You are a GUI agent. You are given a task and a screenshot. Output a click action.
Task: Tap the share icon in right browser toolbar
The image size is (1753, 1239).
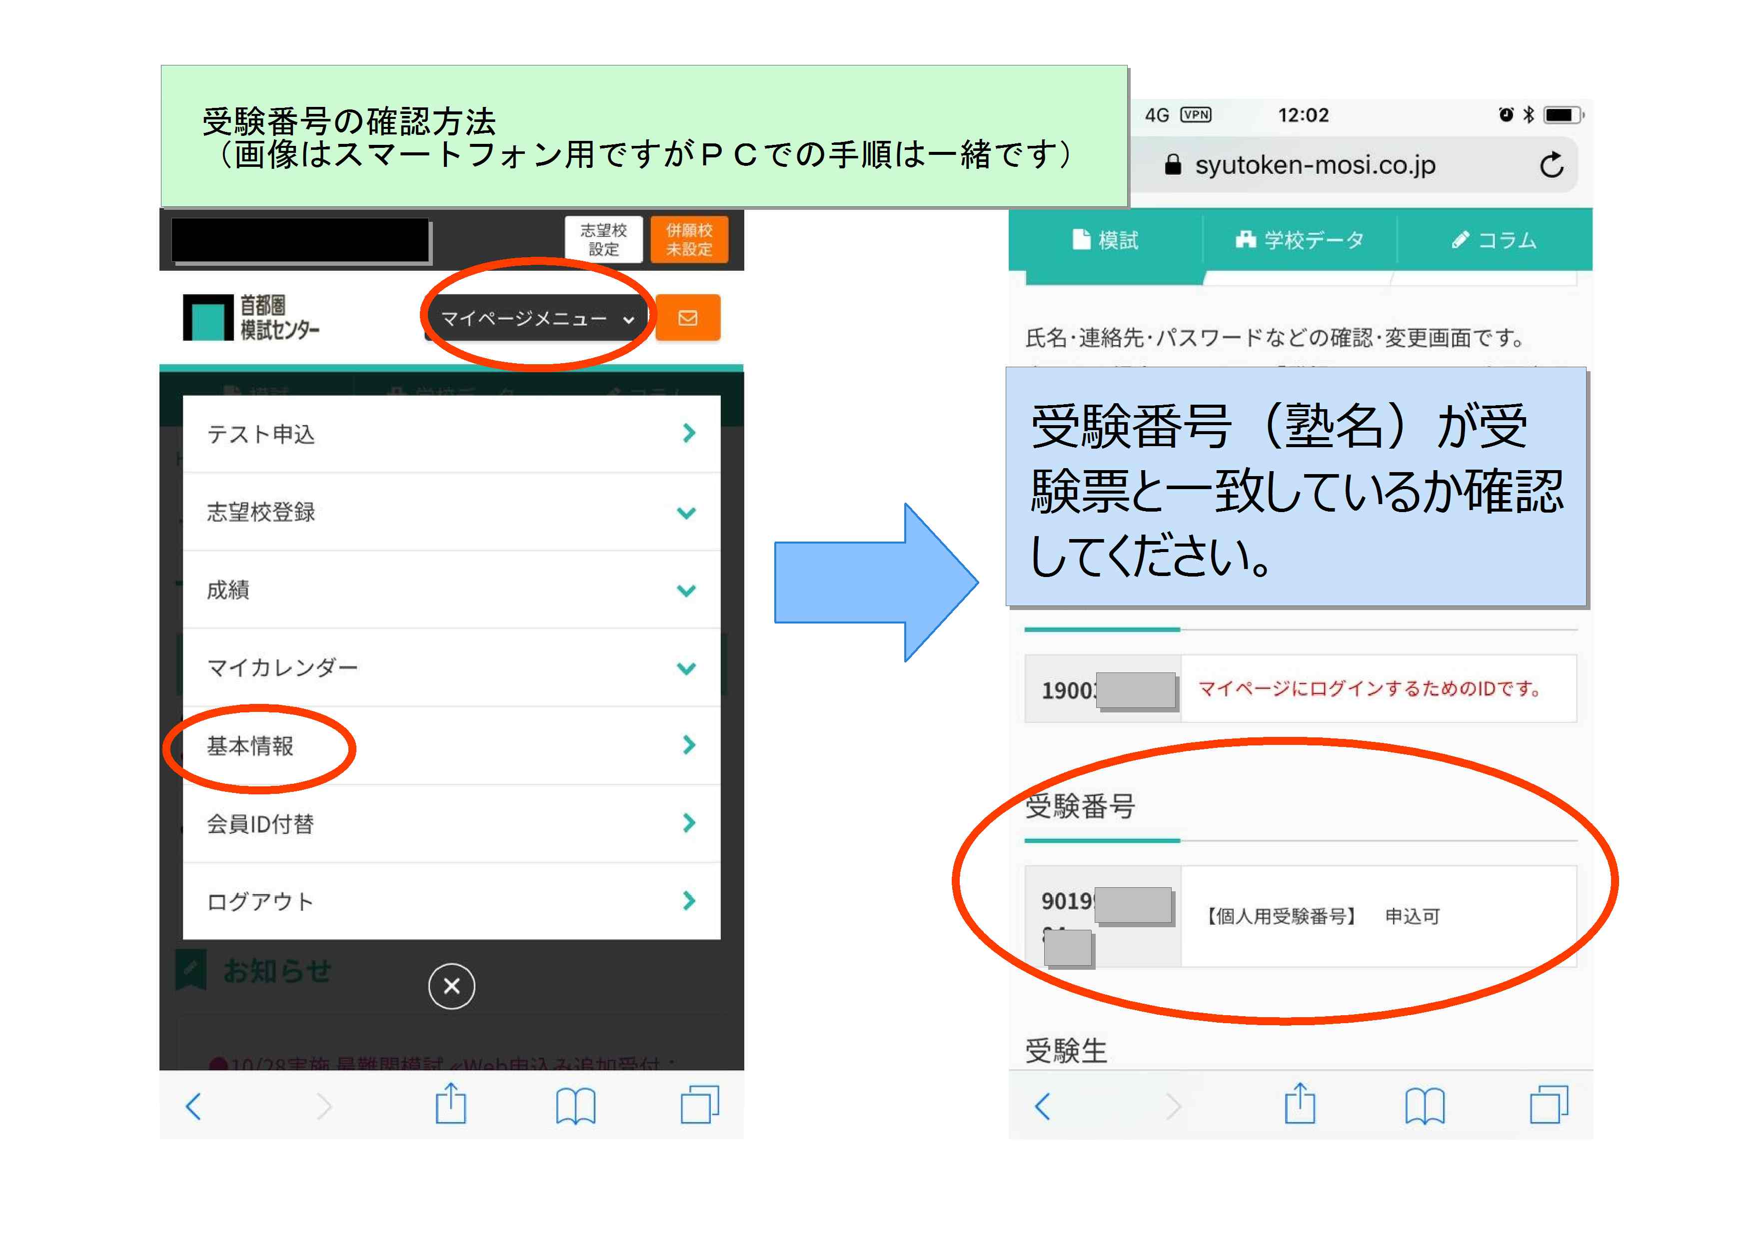coord(1300,1104)
